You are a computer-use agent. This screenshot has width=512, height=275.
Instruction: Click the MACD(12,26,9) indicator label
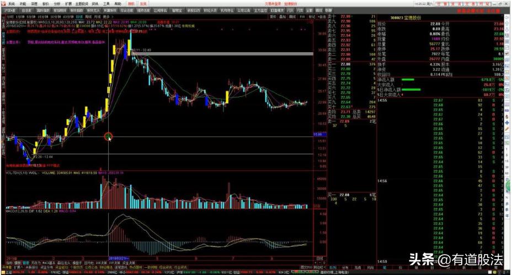pyautogui.click(x=18, y=211)
